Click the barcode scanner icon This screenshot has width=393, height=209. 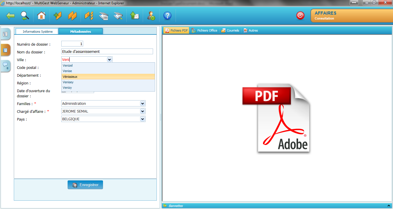(x=104, y=16)
